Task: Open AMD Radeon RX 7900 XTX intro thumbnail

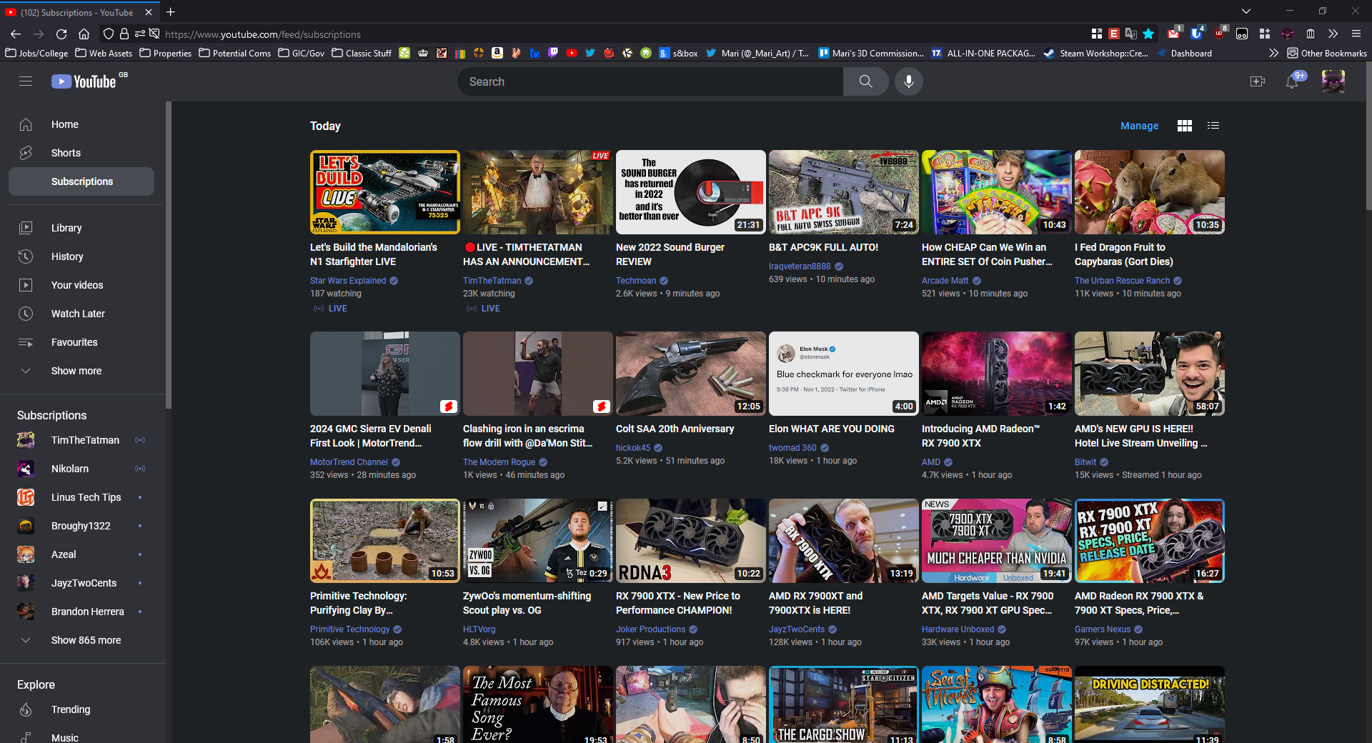Action: click(997, 374)
